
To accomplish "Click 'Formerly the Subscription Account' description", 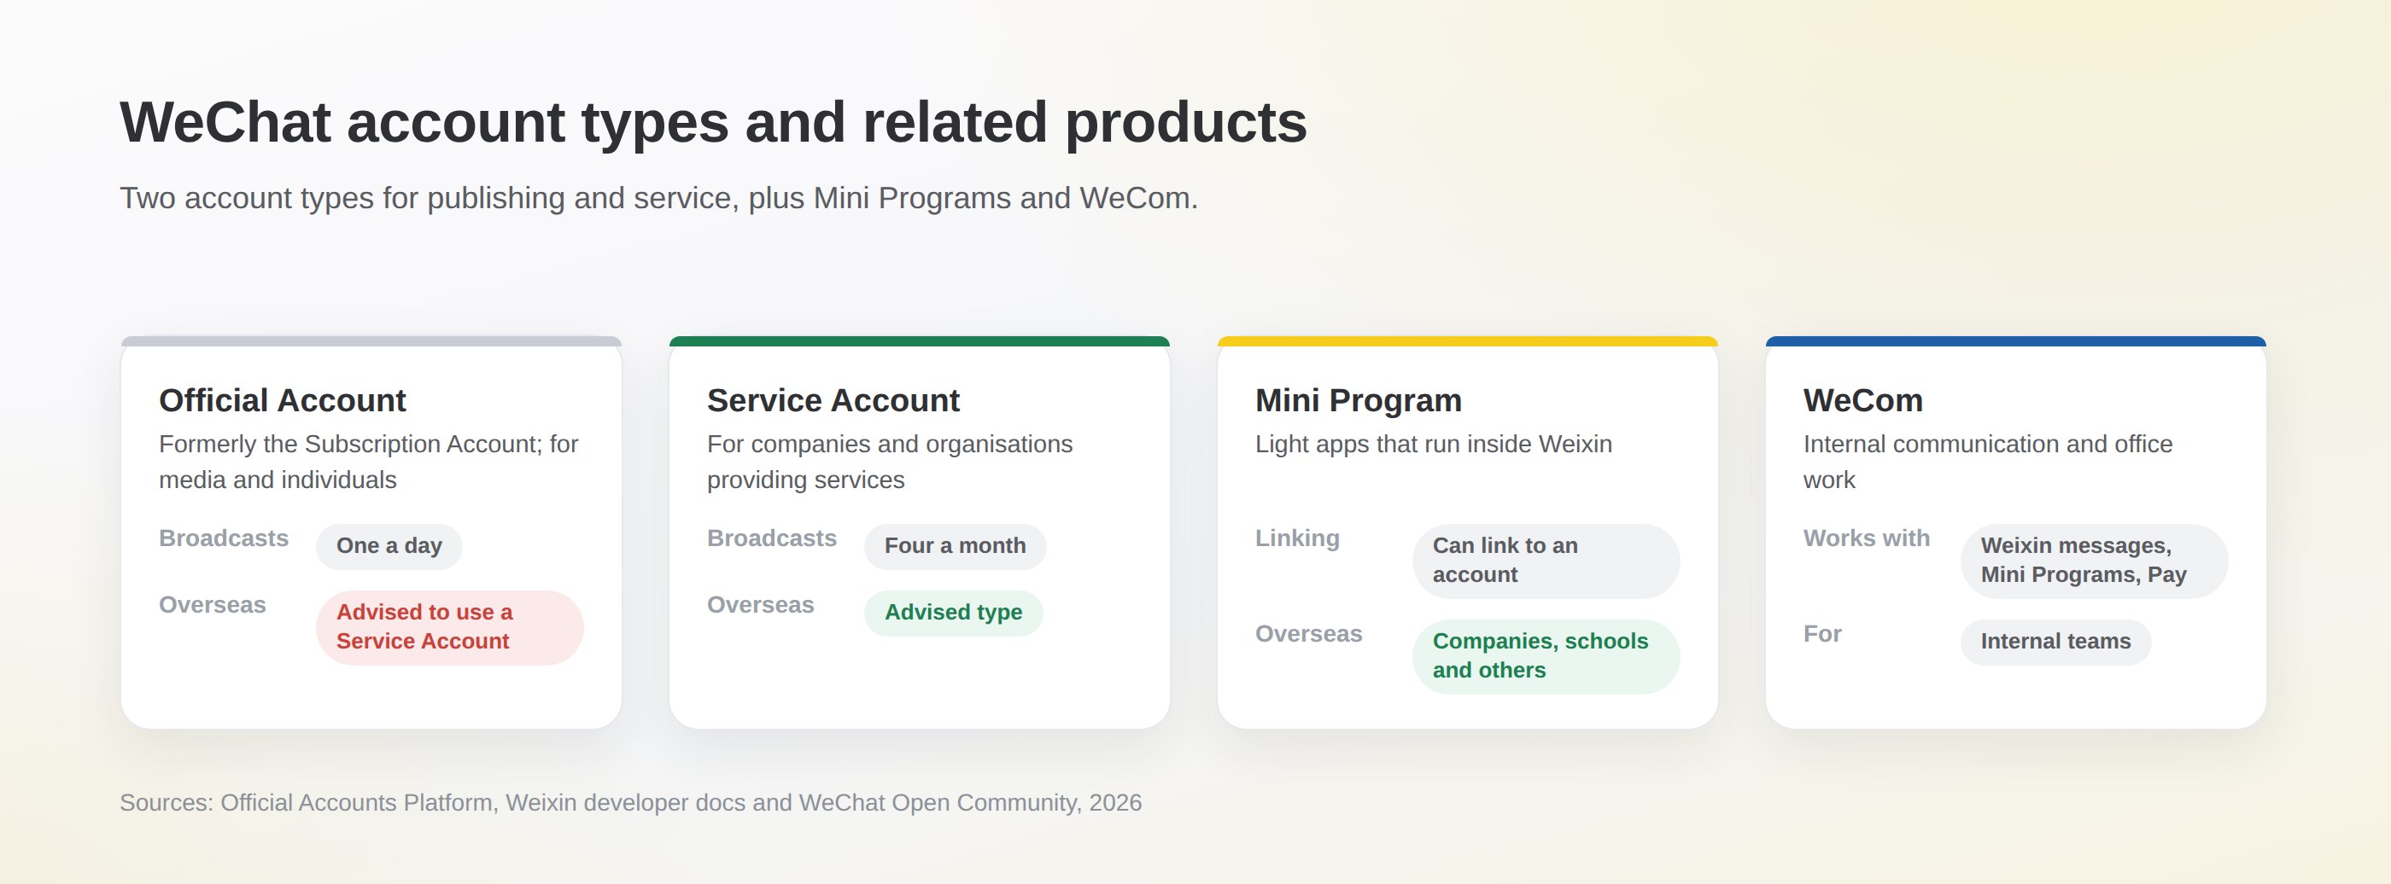I will 369,462.
